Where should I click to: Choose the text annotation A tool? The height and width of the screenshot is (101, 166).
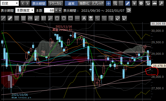(84, 18)
